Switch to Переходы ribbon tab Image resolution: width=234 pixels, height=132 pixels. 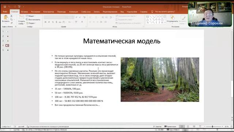point(61,12)
